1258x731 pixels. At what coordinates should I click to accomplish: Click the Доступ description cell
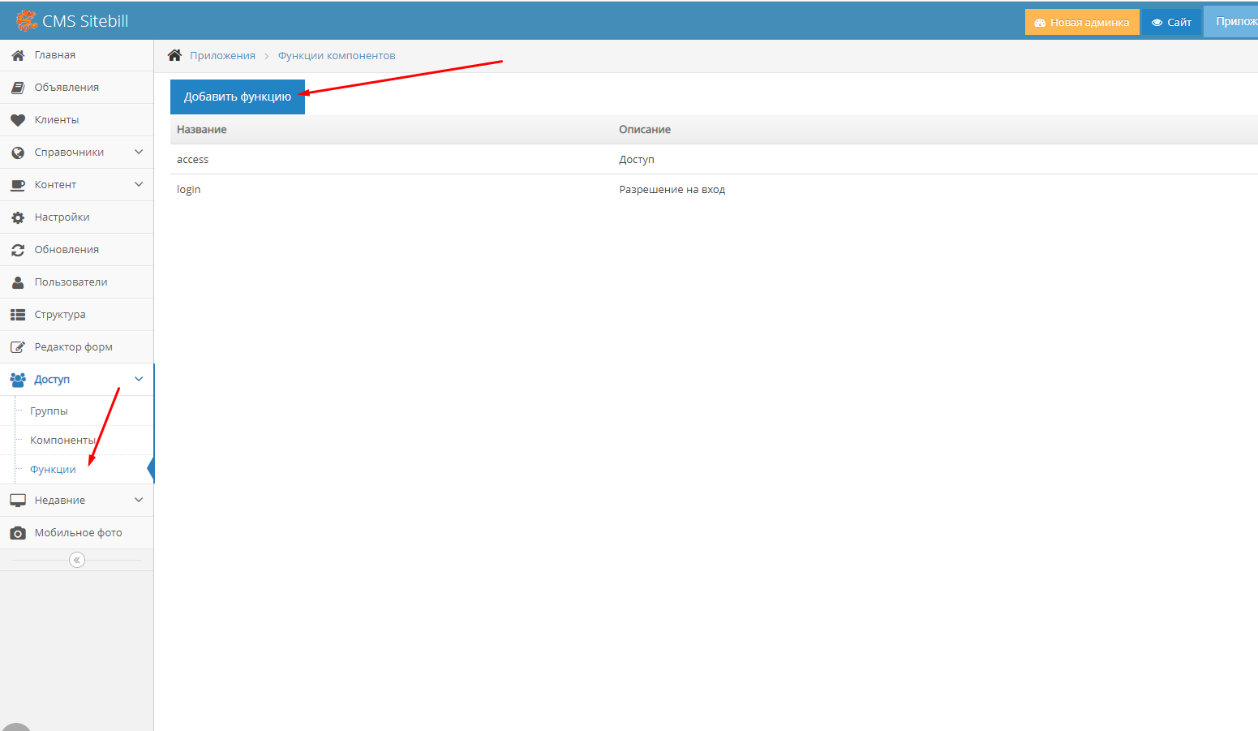point(637,160)
